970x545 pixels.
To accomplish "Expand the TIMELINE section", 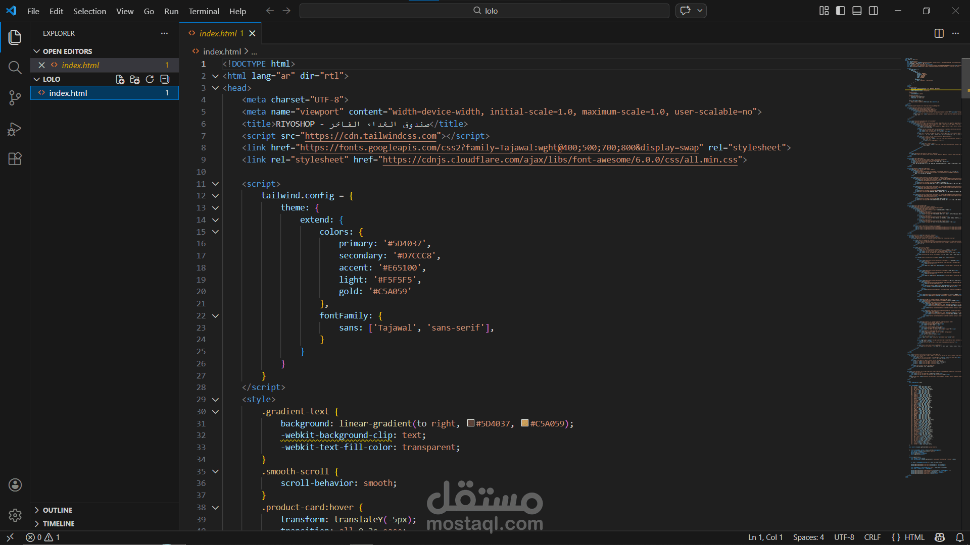I will coord(59,524).
